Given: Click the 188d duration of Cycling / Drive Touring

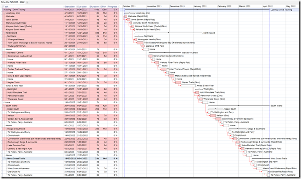Looking at the screenshot, I should tap(97, 10).
